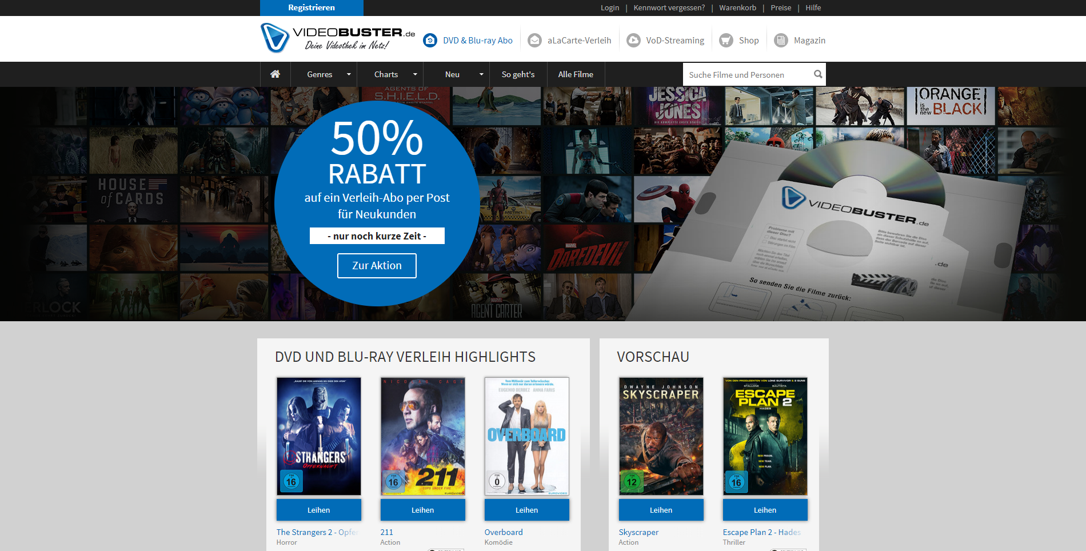Click DVD und Blu-ray Verleih Highlights heading

click(x=405, y=357)
